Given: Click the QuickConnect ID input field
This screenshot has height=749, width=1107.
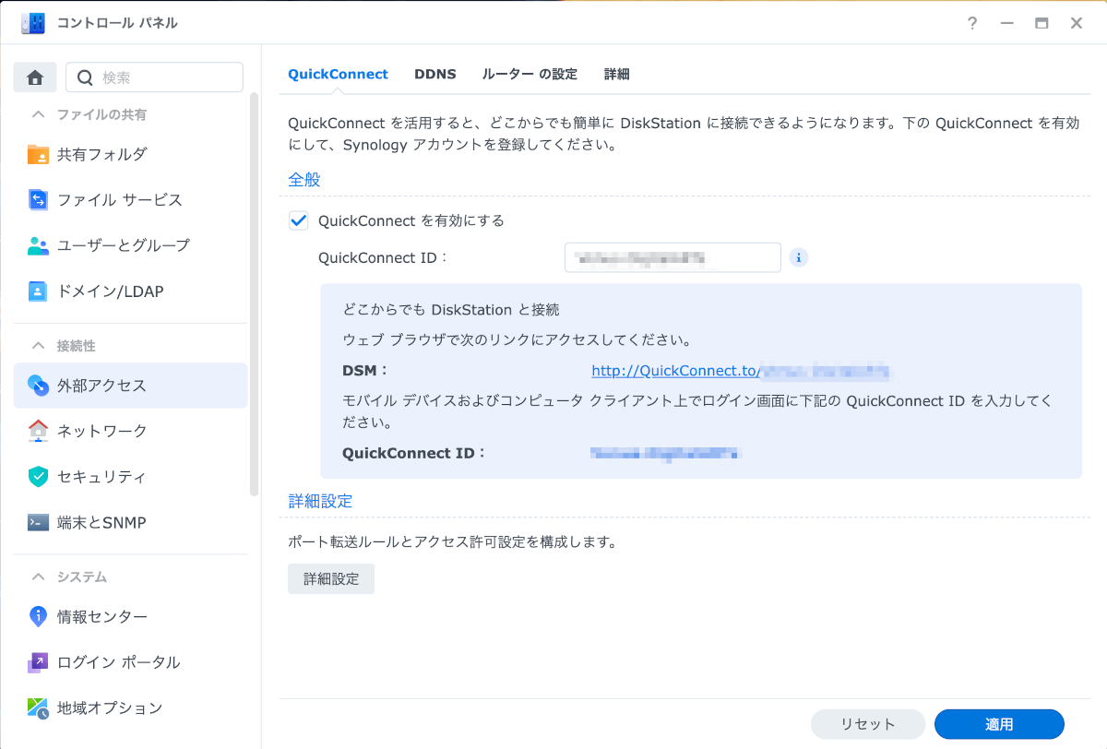Looking at the screenshot, I should [673, 258].
